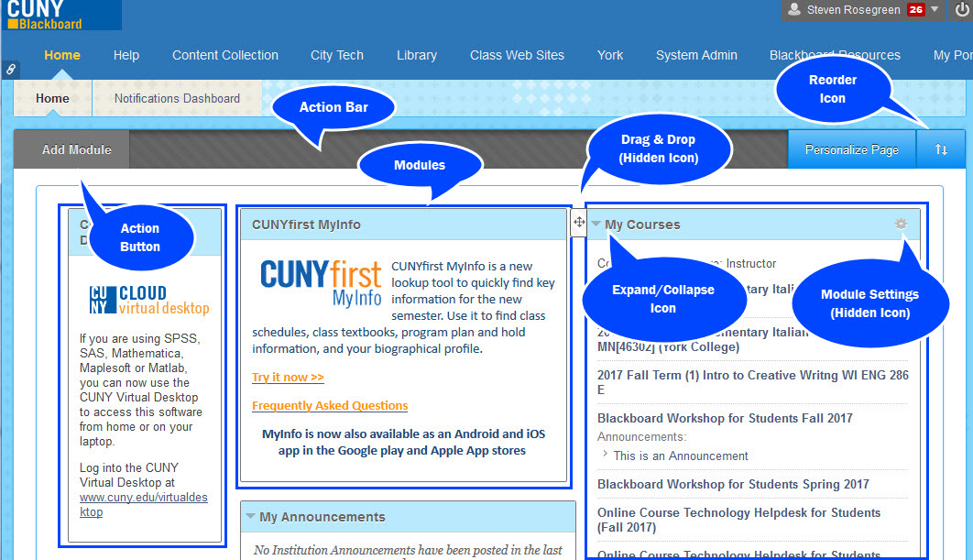
Task: Click the reorder modules arrows icon
Action: coord(941,149)
